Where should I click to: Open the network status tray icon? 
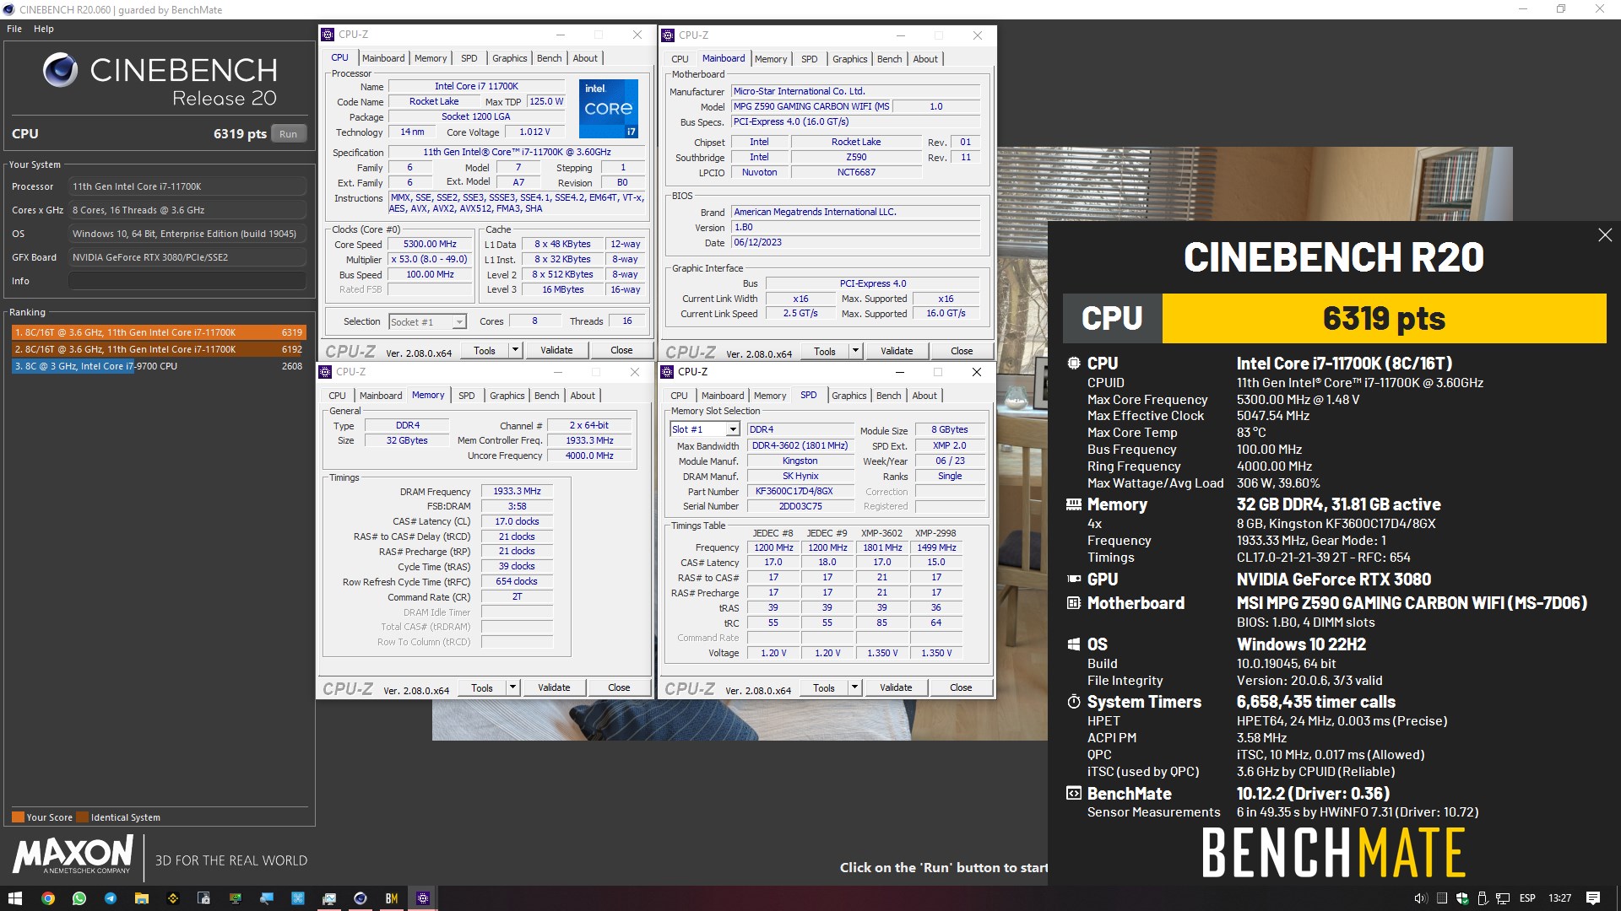(1503, 898)
